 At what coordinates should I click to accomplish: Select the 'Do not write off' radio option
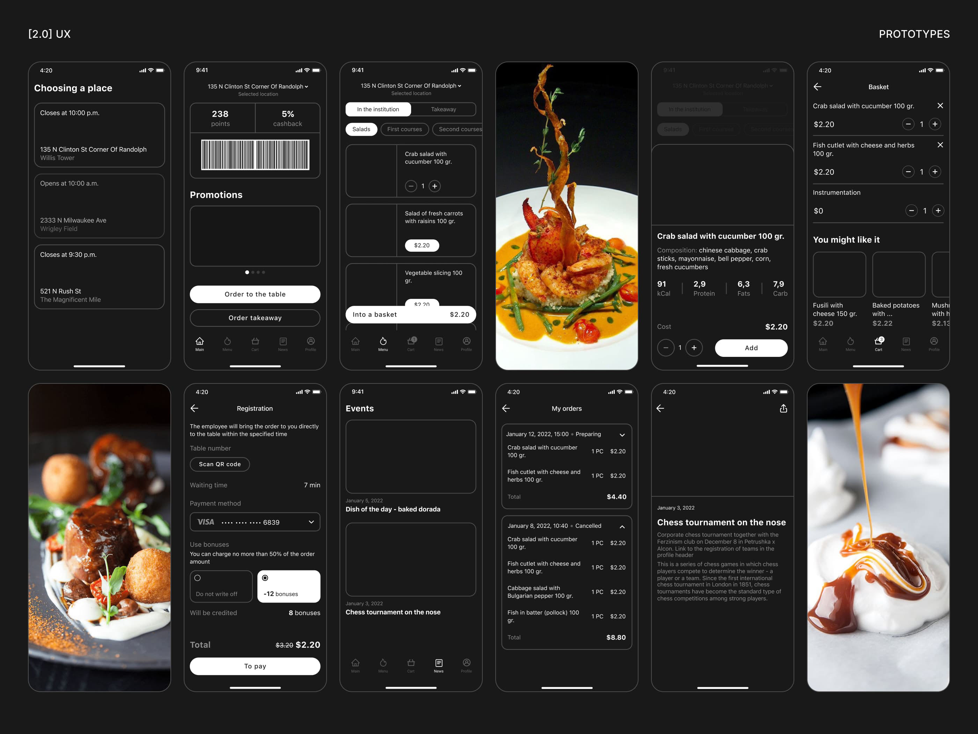tap(198, 578)
